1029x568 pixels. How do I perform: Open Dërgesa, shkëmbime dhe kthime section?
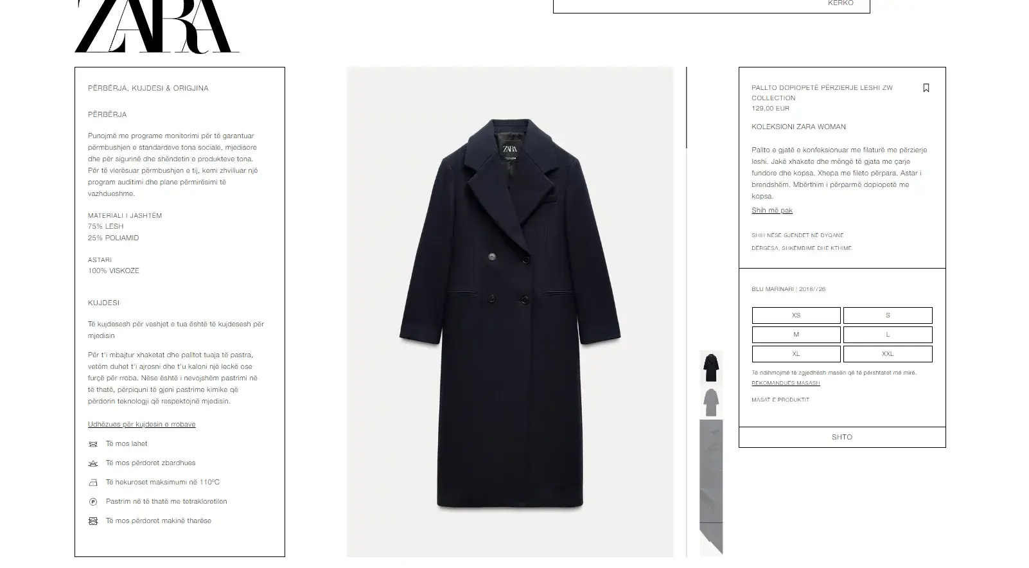point(802,249)
